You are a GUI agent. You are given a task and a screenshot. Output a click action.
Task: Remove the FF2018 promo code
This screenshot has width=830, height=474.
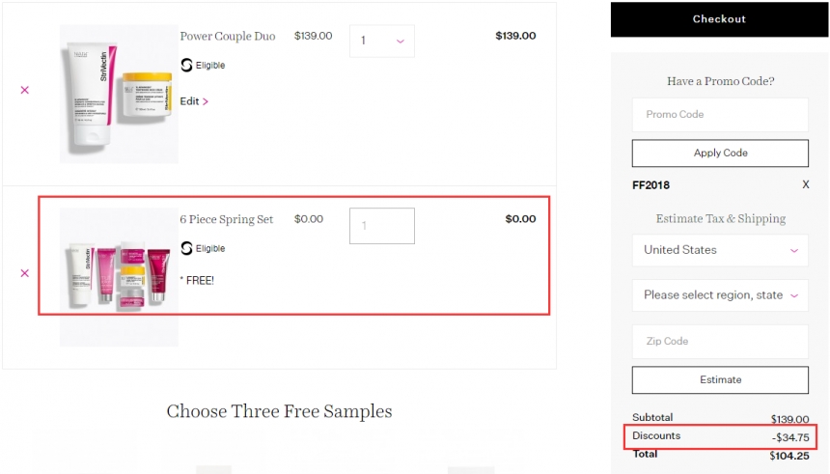click(806, 184)
